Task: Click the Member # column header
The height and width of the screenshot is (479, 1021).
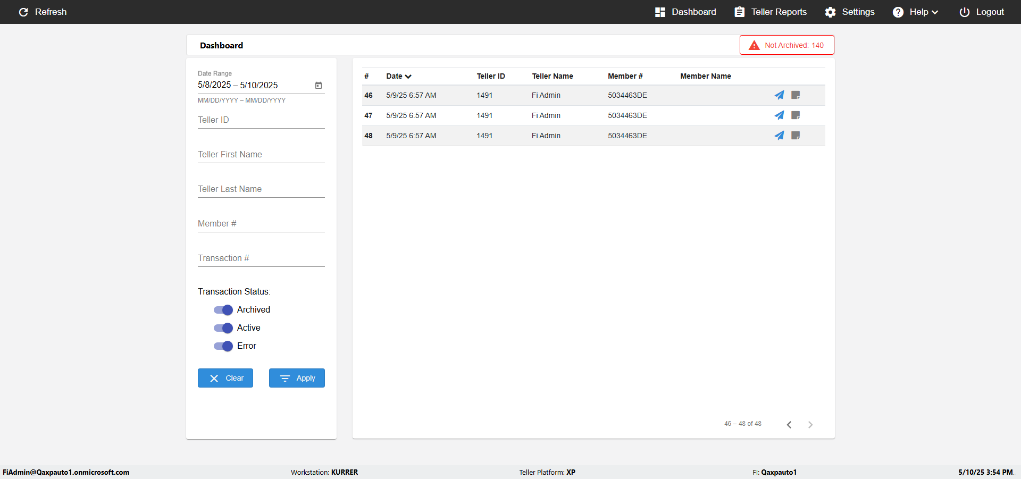Action: [625, 76]
